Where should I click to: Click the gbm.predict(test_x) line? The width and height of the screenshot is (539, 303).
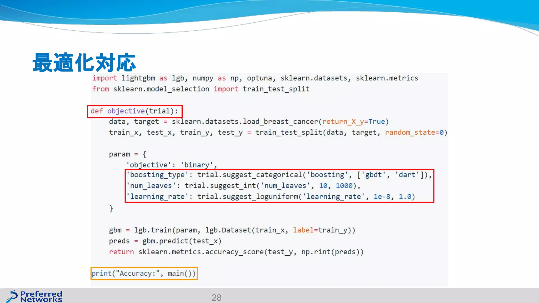tap(165, 241)
